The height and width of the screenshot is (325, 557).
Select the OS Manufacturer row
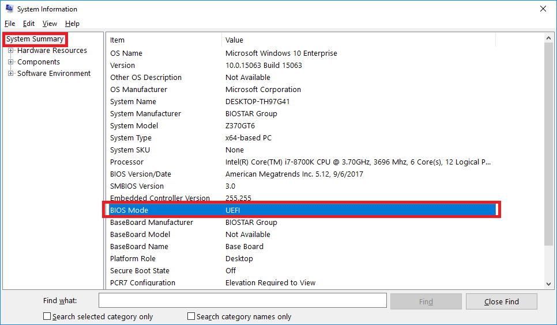[x=302, y=89]
